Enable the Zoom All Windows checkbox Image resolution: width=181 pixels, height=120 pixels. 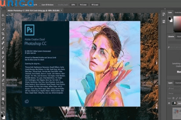tap(40, 5)
